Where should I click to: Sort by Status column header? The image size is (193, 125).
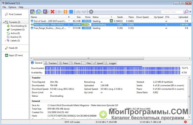tap(95, 17)
